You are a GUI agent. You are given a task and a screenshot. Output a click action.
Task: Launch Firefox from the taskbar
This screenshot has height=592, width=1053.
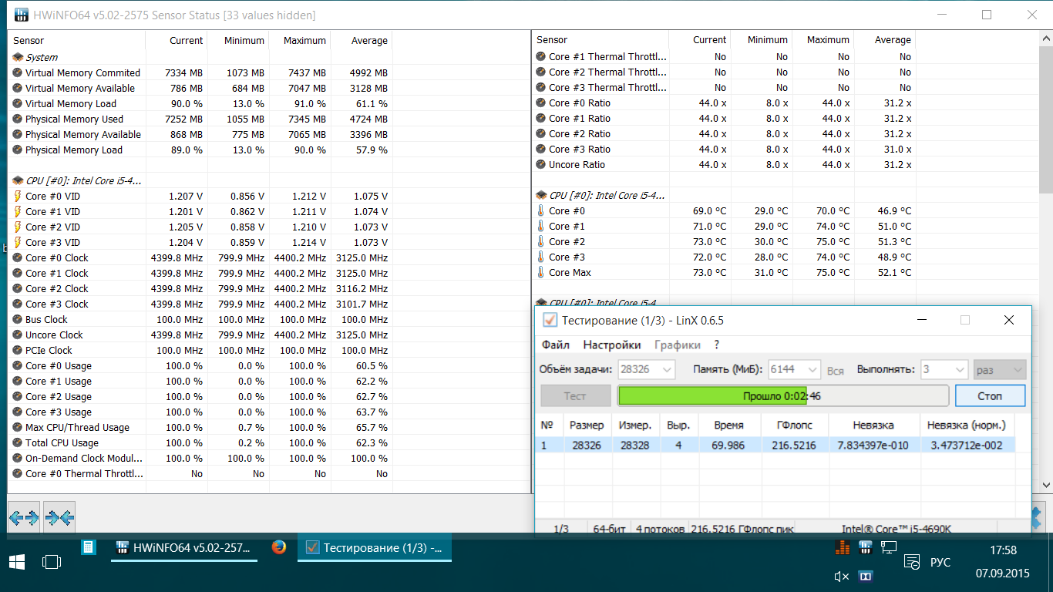(279, 547)
